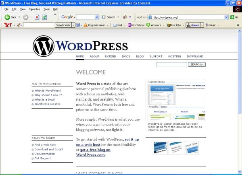Open the Search Web dropdown arrow
Viewport: 242px width, 175px height.
pyautogui.click(x=73, y=25)
